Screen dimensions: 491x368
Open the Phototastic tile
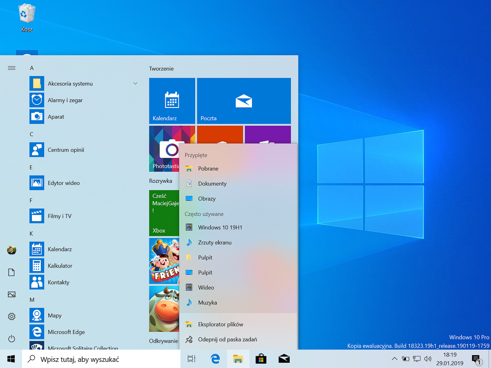coord(164,149)
